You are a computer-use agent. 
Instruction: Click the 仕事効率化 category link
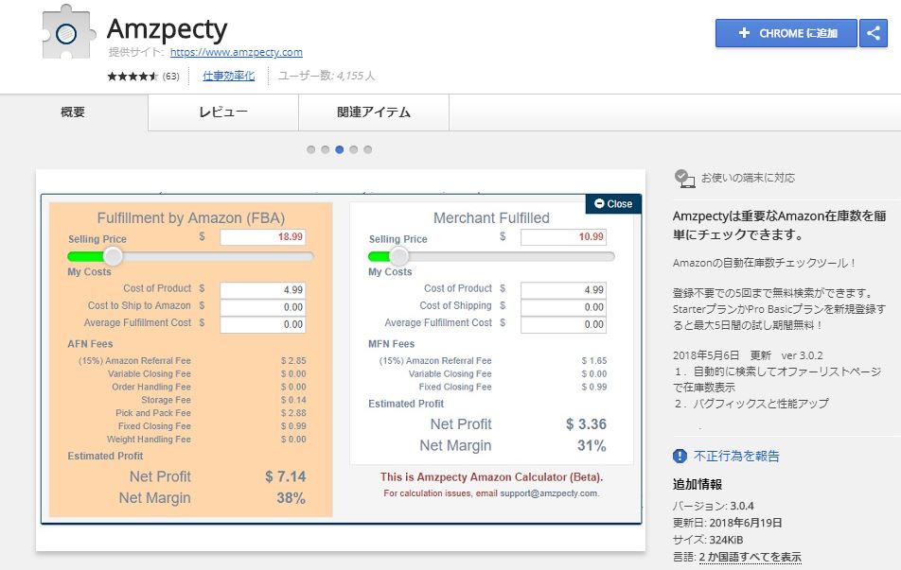[228, 76]
